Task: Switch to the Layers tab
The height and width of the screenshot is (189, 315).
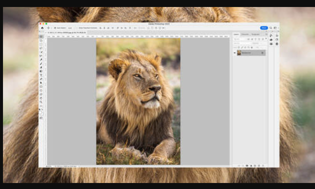Action: (x=236, y=34)
